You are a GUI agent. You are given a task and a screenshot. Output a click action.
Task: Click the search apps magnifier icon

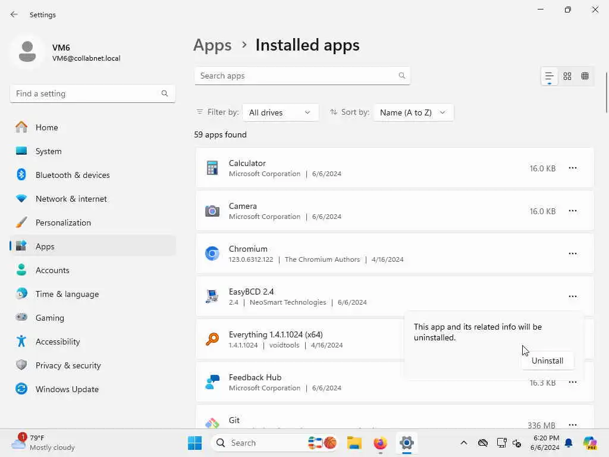(x=402, y=76)
